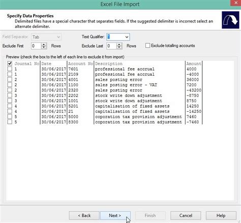The width and height of the screenshot is (241, 223).
Task: Click the 14250 amount value
Action: click(x=193, y=106)
